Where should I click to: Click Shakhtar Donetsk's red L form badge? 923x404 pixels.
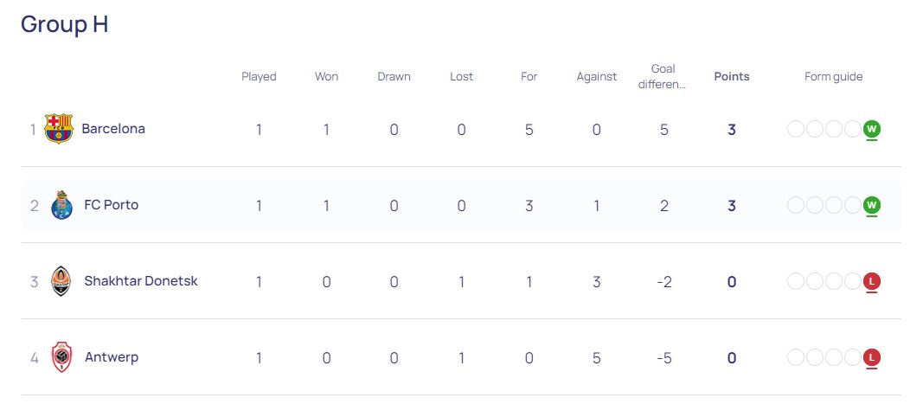(x=872, y=281)
